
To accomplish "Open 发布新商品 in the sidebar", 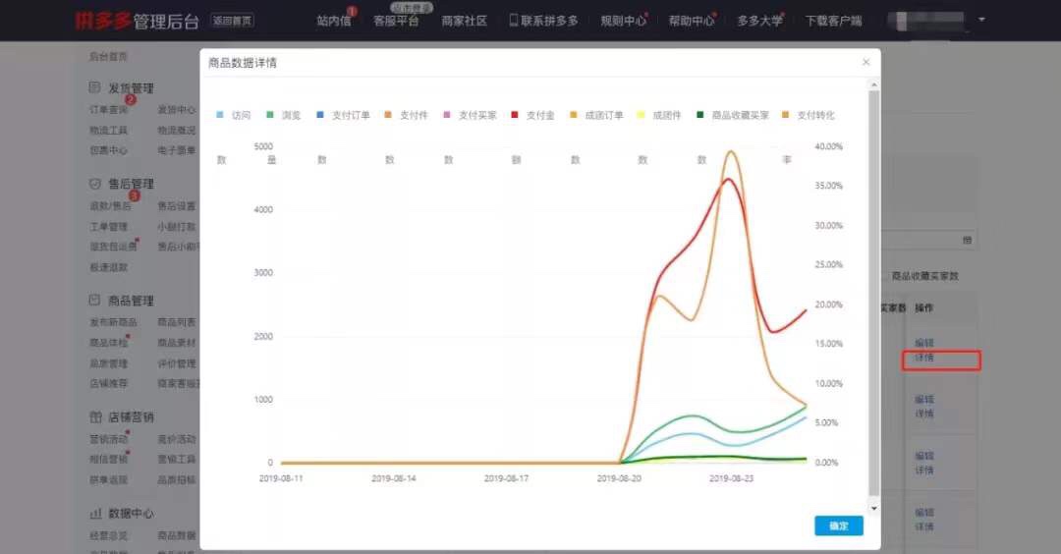I will point(113,322).
